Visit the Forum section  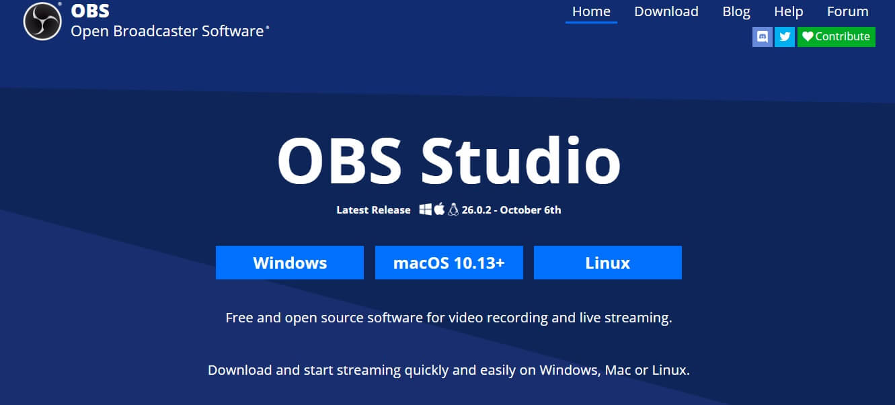point(847,11)
